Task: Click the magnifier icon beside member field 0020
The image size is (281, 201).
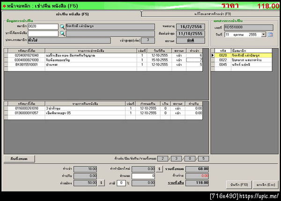Action: pyautogui.click(x=62, y=27)
